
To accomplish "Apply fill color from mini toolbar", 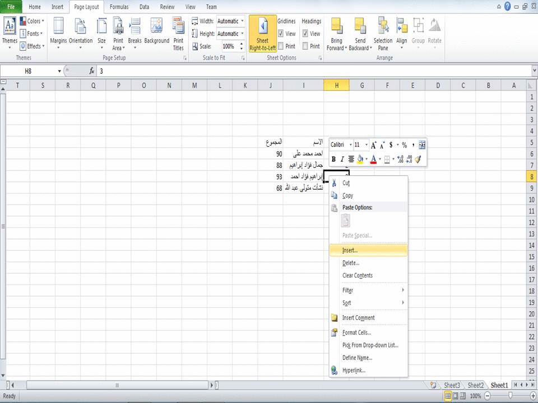I will click(x=360, y=160).
